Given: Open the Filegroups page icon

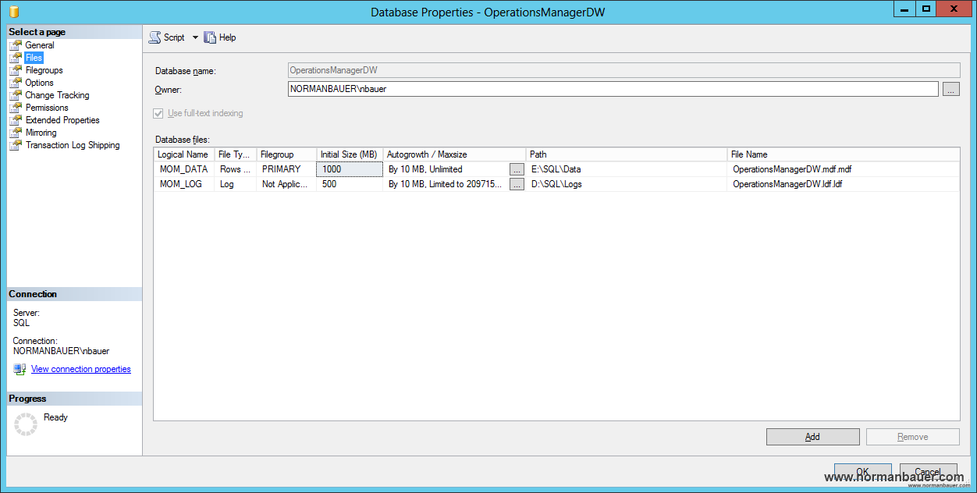Looking at the screenshot, I should tap(16, 70).
